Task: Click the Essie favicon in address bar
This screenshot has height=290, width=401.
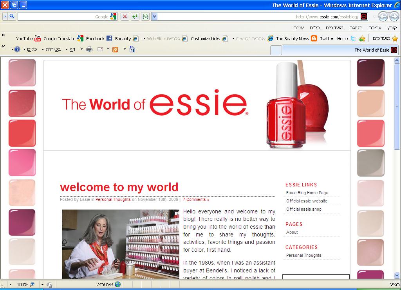Action: 364,16
